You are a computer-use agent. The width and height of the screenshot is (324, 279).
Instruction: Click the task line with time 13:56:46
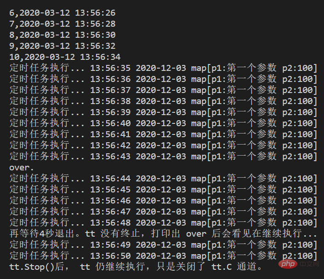click(x=163, y=201)
